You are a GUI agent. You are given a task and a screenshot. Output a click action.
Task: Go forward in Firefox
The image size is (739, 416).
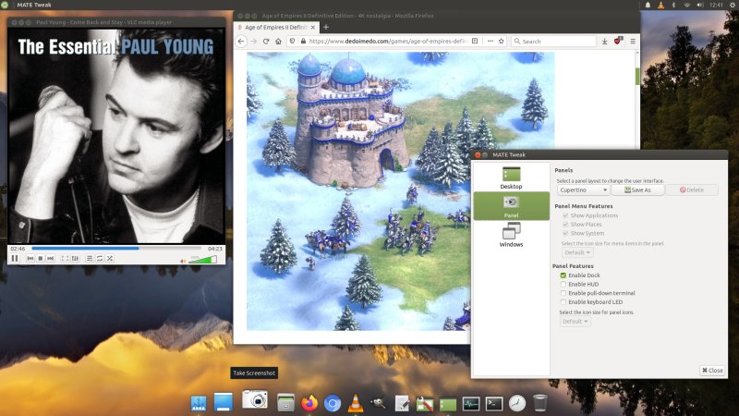coord(254,41)
